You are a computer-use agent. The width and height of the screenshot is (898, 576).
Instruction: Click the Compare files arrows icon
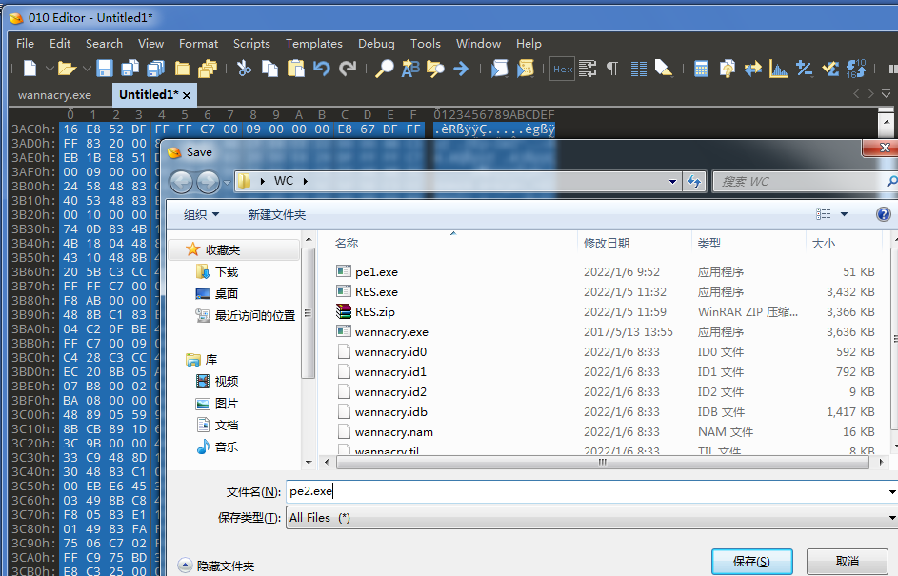[753, 69]
